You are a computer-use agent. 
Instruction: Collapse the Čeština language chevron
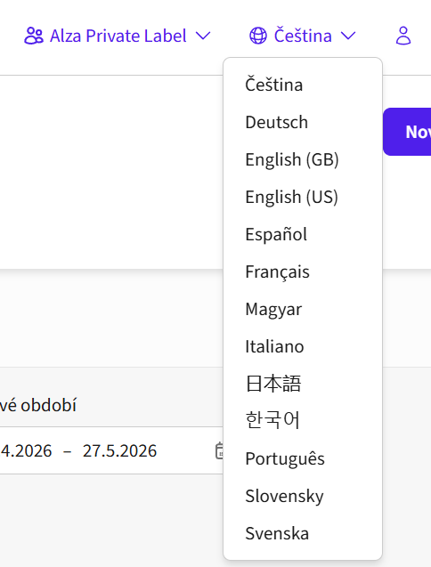click(348, 36)
